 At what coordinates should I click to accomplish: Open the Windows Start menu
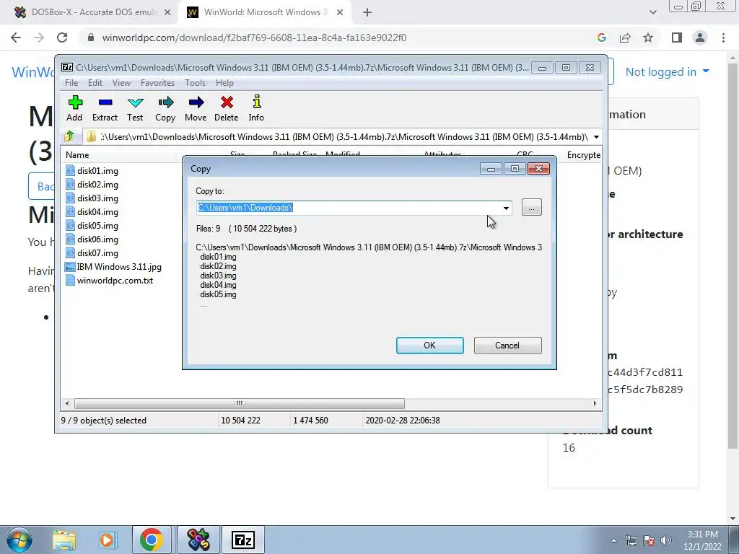19,540
